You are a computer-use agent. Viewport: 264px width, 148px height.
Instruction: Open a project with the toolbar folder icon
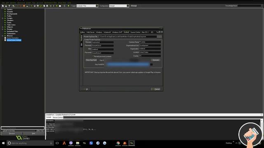[x=6, y=6]
